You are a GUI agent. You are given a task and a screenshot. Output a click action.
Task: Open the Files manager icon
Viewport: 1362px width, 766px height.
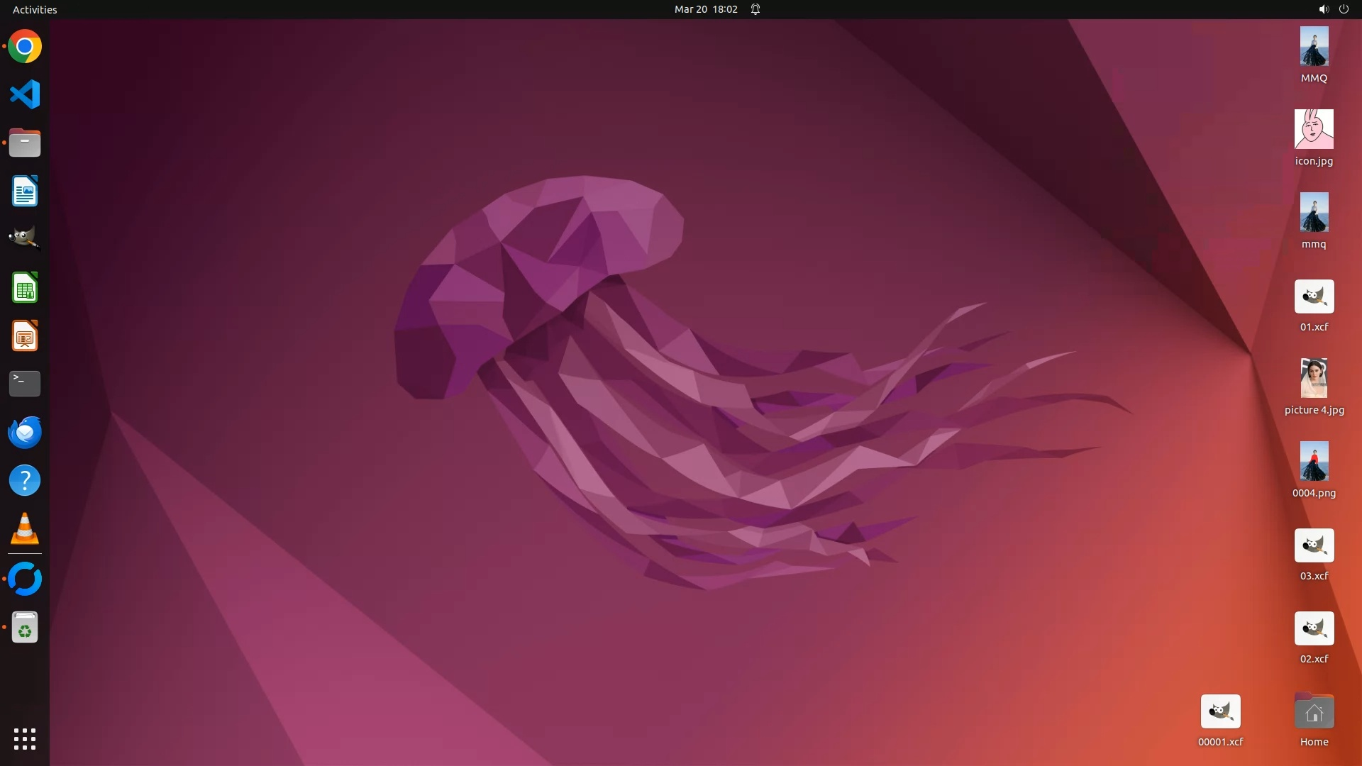click(25, 143)
